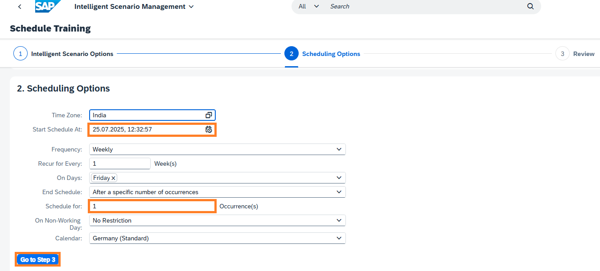Go to step 1 circle icon
This screenshot has width=600, height=271.
pyautogui.click(x=21, y=54)
